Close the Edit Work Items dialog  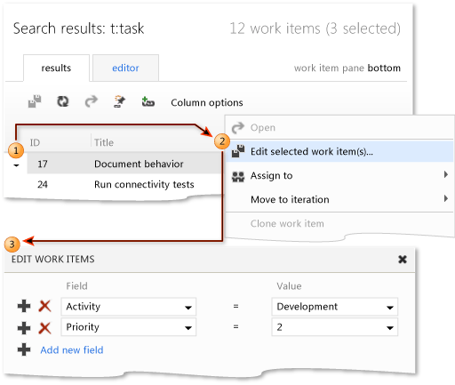coord(403,260)
